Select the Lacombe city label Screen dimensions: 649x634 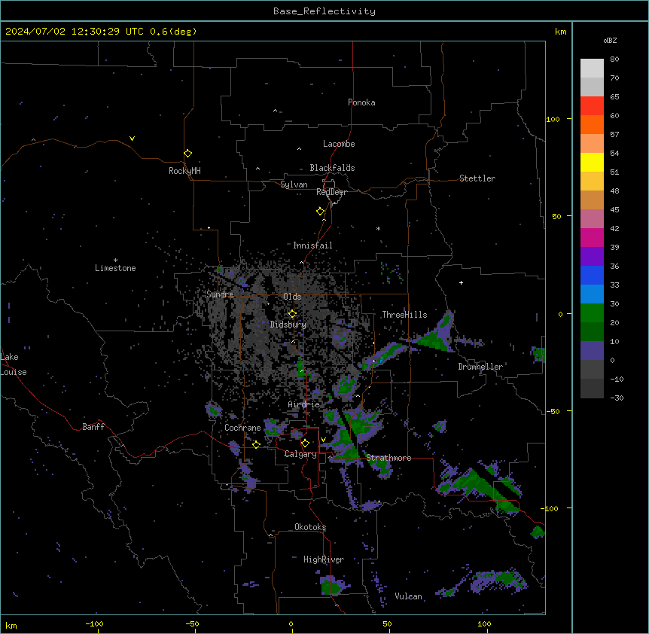click(339, 144)
